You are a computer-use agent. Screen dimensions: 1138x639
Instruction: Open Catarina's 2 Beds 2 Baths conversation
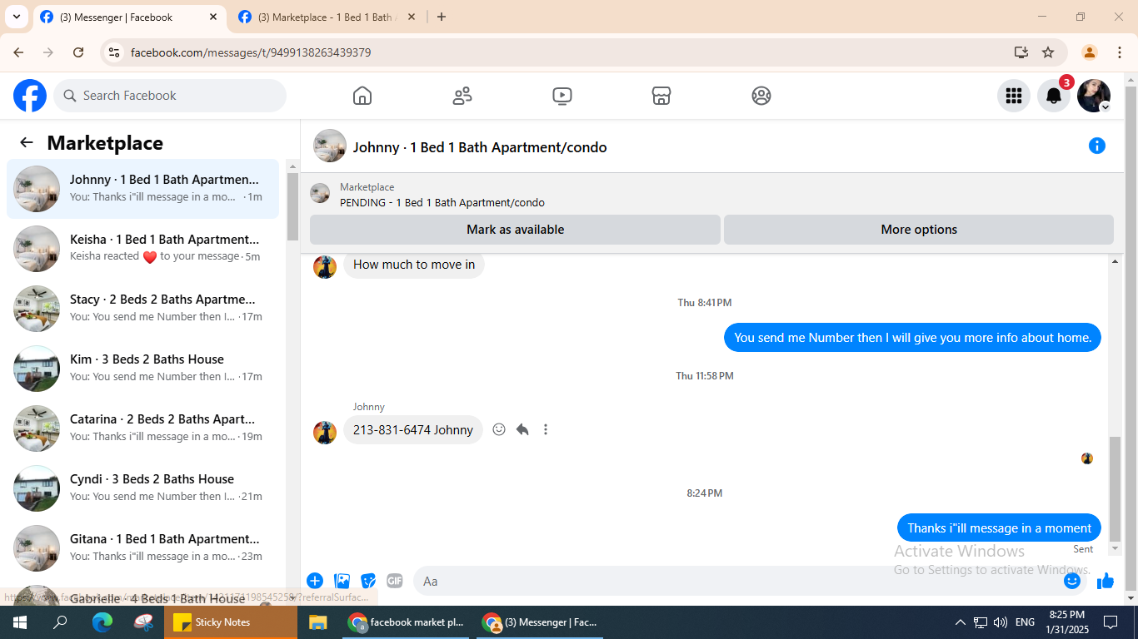coord(142,428)
